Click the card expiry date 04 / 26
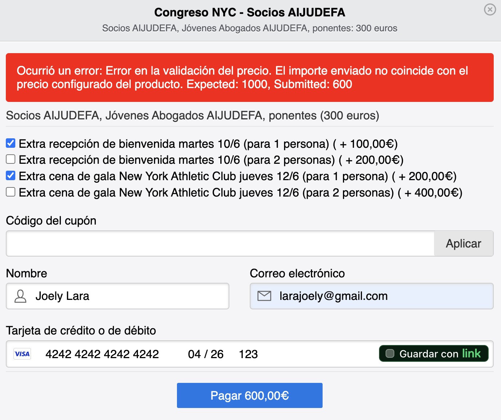 click(206, 354)
